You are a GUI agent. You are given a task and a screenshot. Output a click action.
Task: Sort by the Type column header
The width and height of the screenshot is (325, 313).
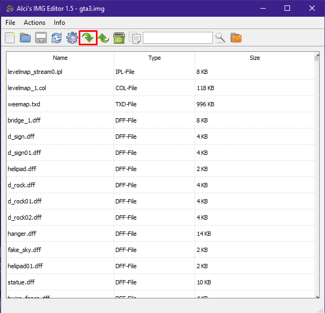click(155, 58)
